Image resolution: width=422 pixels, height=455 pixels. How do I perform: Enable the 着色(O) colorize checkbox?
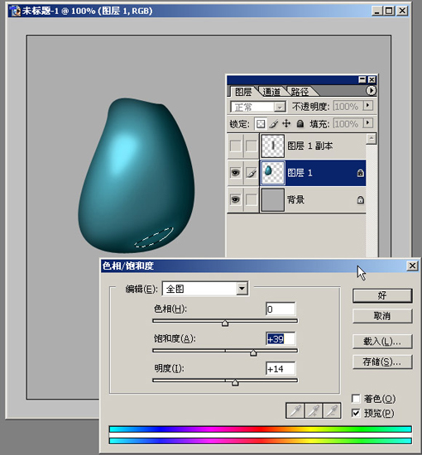[x=356, y=399]
